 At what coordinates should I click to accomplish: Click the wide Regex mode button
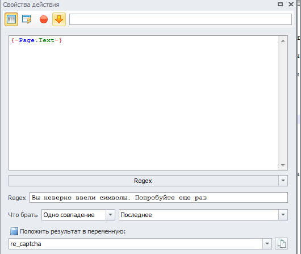[144, 181]
